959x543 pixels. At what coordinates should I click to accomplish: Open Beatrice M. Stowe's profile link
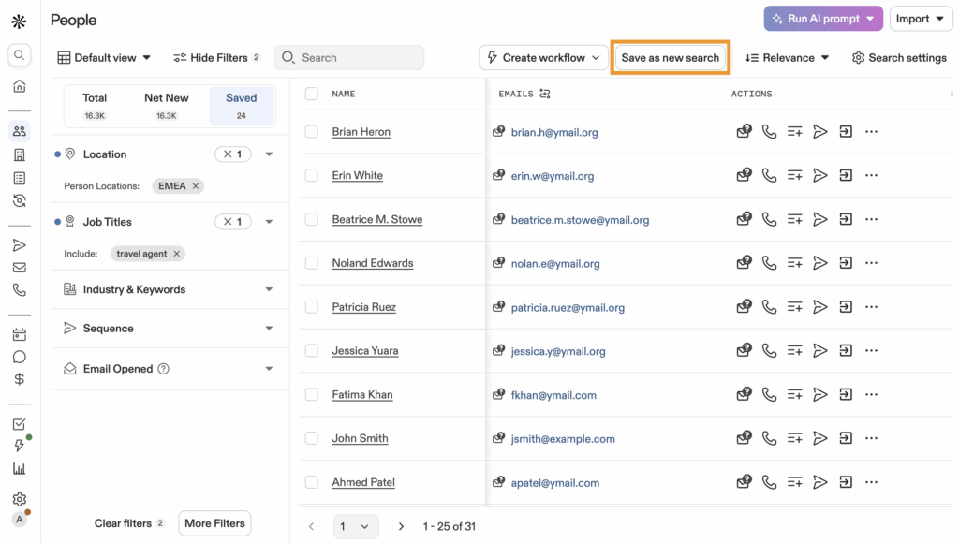pos(376,220)
